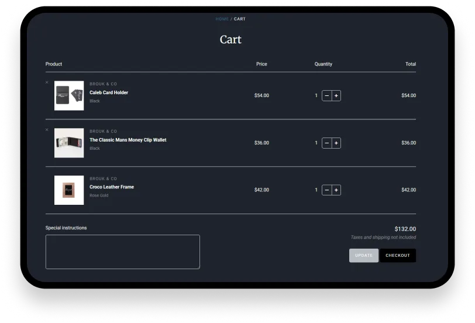Click quantity value 1 for Caleb Card Holder
Image resolution: width=475 pixels, height=323 pixels.
(316, 95)
